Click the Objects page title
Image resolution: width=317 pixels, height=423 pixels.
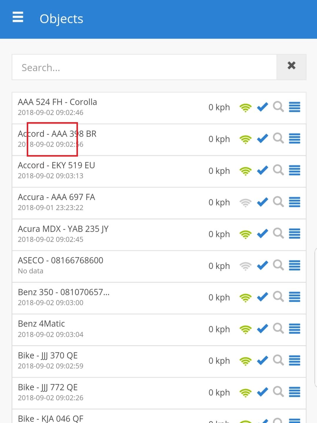(61, 19)
